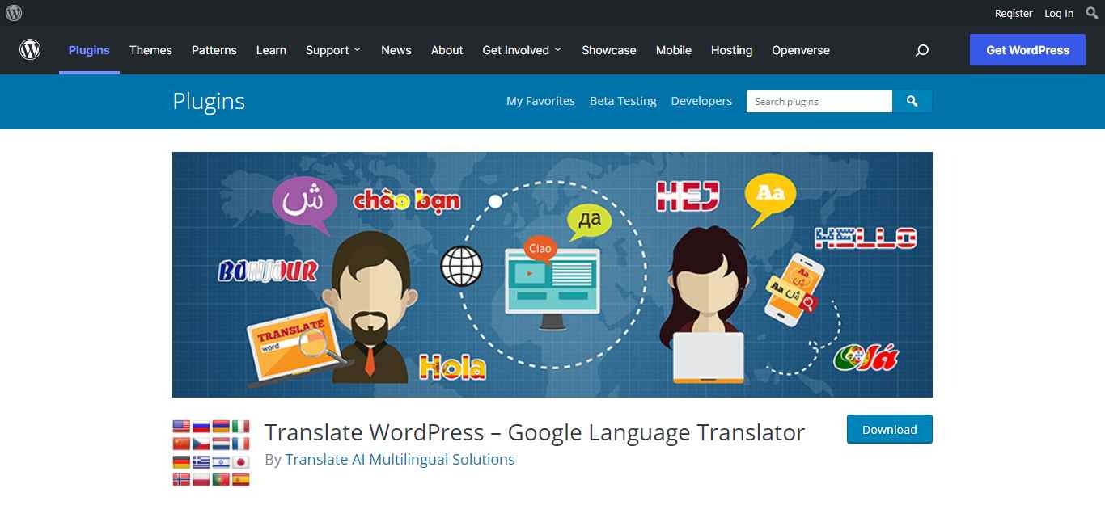
Task: Navigate to Hosting
Action: coord(732,50)
